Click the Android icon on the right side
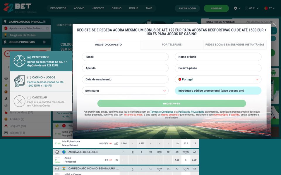The height and width of the screenshot is (175, 281). point(273,73)
